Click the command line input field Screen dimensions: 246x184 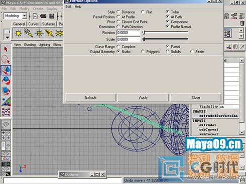point(63,181)
